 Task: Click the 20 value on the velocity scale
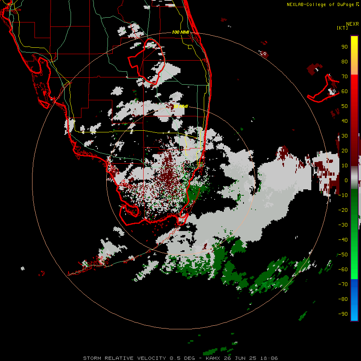click(345, 150)
